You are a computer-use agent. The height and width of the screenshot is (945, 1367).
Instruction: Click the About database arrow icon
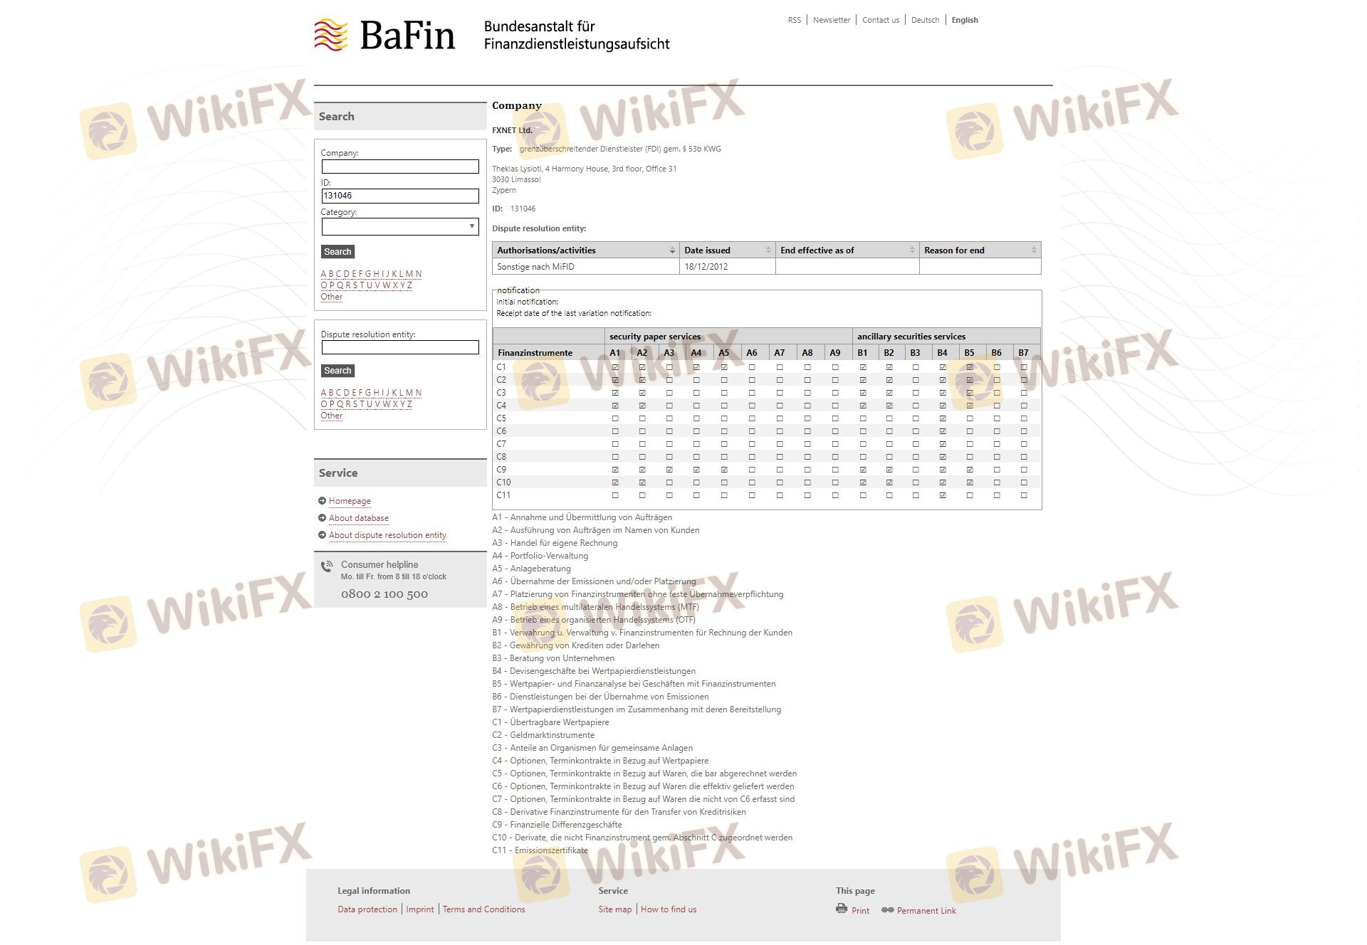[x=322, y=518]
